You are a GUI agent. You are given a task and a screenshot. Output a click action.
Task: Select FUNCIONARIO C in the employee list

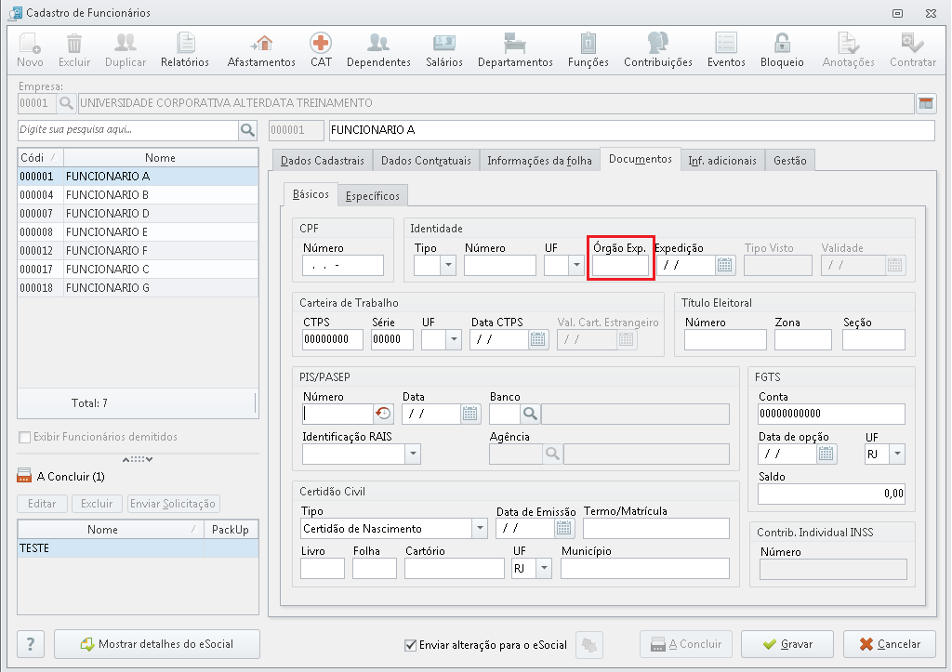(x=138, y=269)
